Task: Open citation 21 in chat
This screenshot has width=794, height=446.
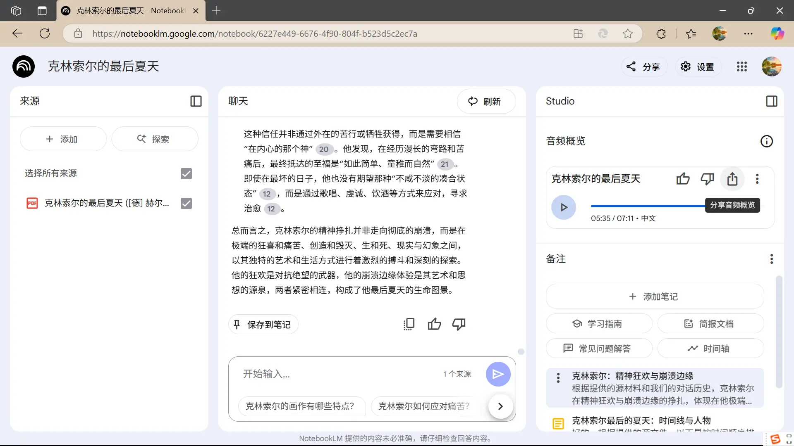Action: [x=445, y=164]
